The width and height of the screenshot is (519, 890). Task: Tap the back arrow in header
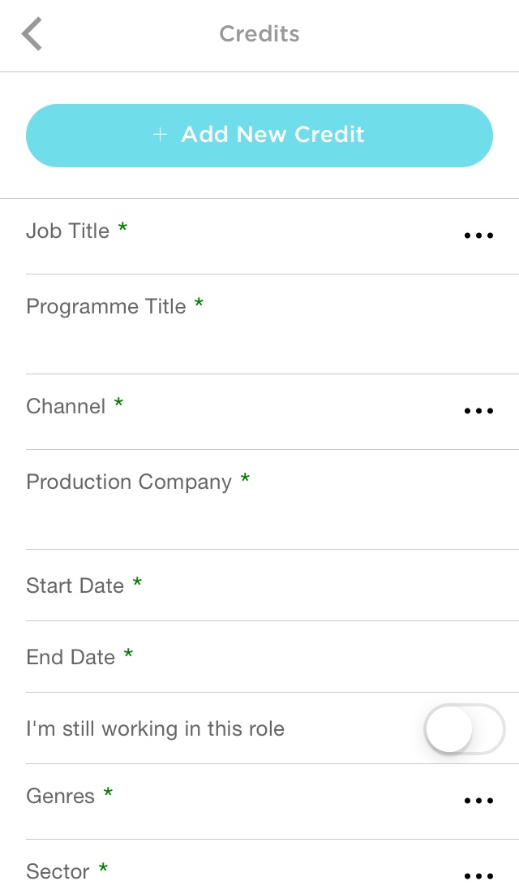click(x=32, y=34)
